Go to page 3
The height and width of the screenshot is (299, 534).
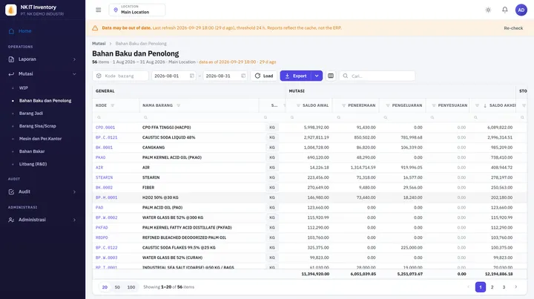pos(504,286)
